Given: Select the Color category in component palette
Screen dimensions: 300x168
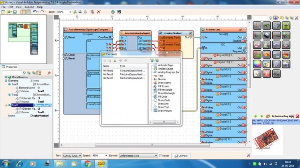Looking at the screenshot, I should tap(257, 63).
